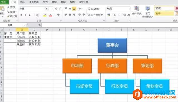Switch to the View (视图) tab

[x=72, y=2]
